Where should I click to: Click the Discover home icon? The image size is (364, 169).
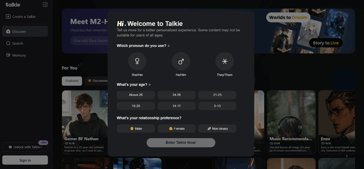8,31
